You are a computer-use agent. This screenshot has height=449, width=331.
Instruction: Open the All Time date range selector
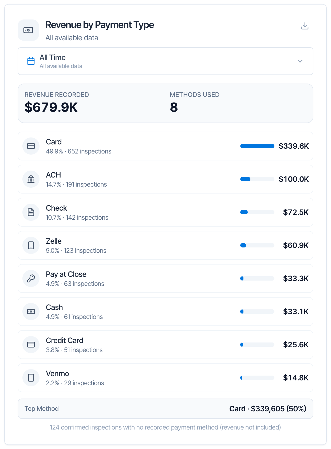pos(165,61)
